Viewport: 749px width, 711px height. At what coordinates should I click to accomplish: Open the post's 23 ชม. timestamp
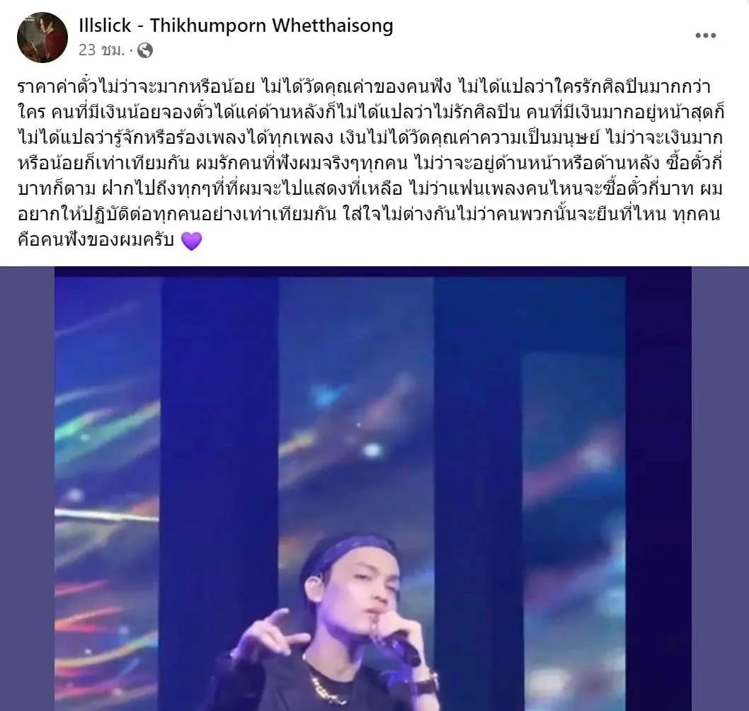tap(101, 50)
